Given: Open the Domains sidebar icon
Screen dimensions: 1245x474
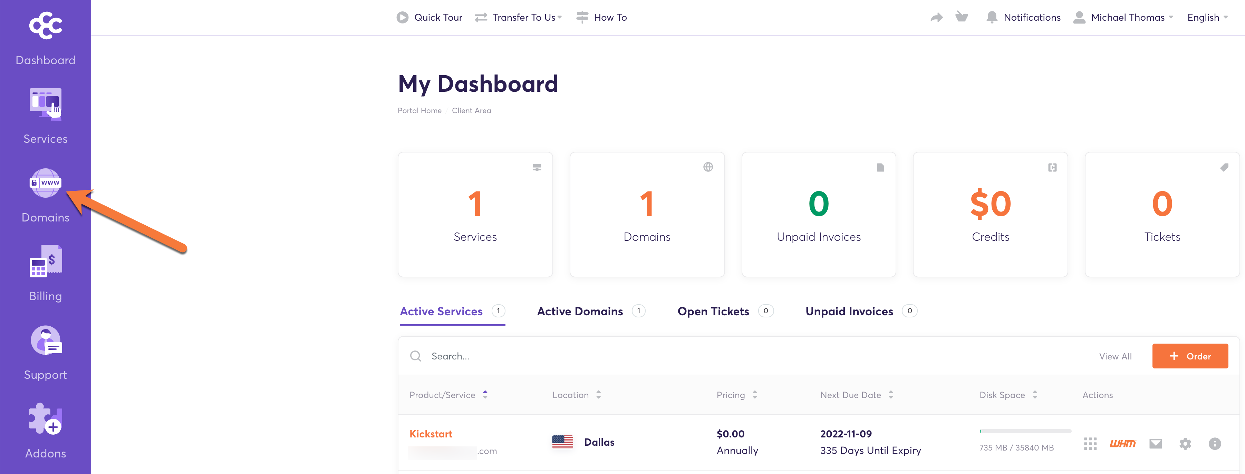Looking at the screenshot, I should (x=46, y=184).
